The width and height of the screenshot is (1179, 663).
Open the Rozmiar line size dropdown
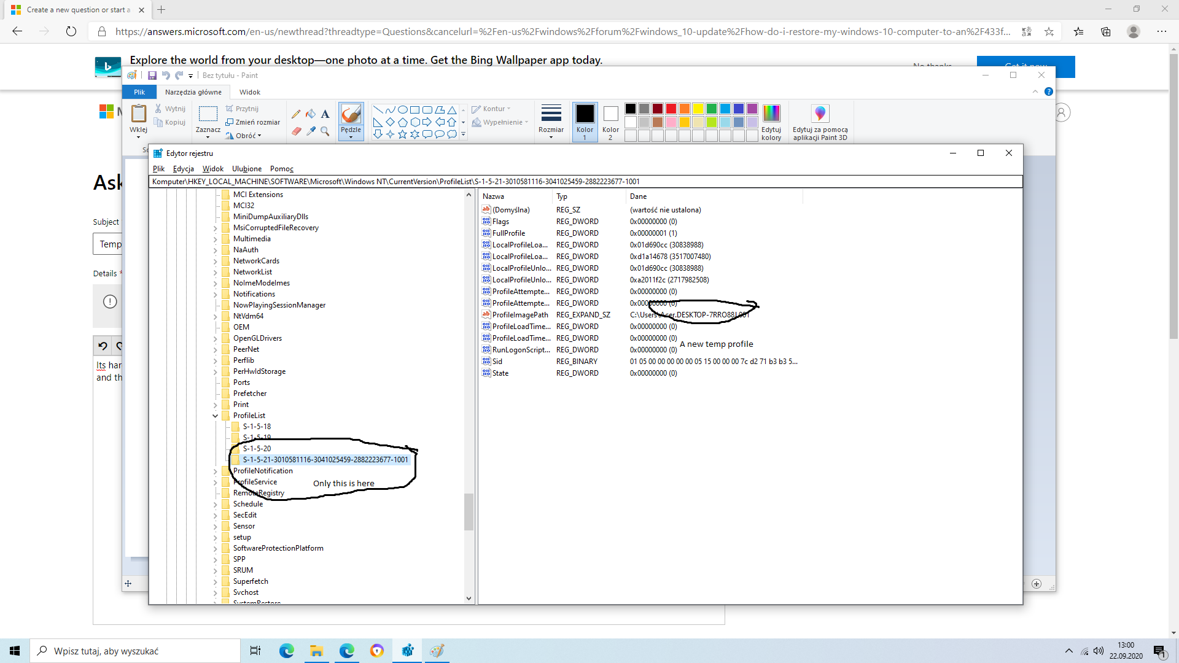click(x=551, y=121)
